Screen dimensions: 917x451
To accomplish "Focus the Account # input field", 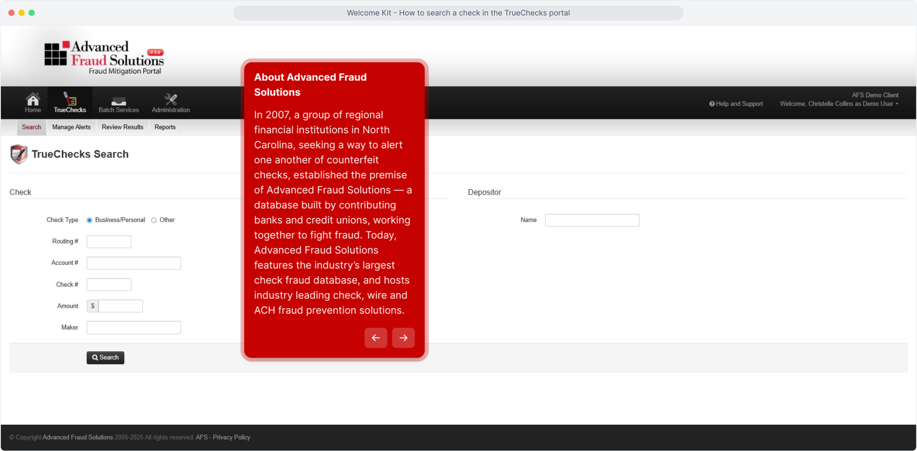I will 134,263.
